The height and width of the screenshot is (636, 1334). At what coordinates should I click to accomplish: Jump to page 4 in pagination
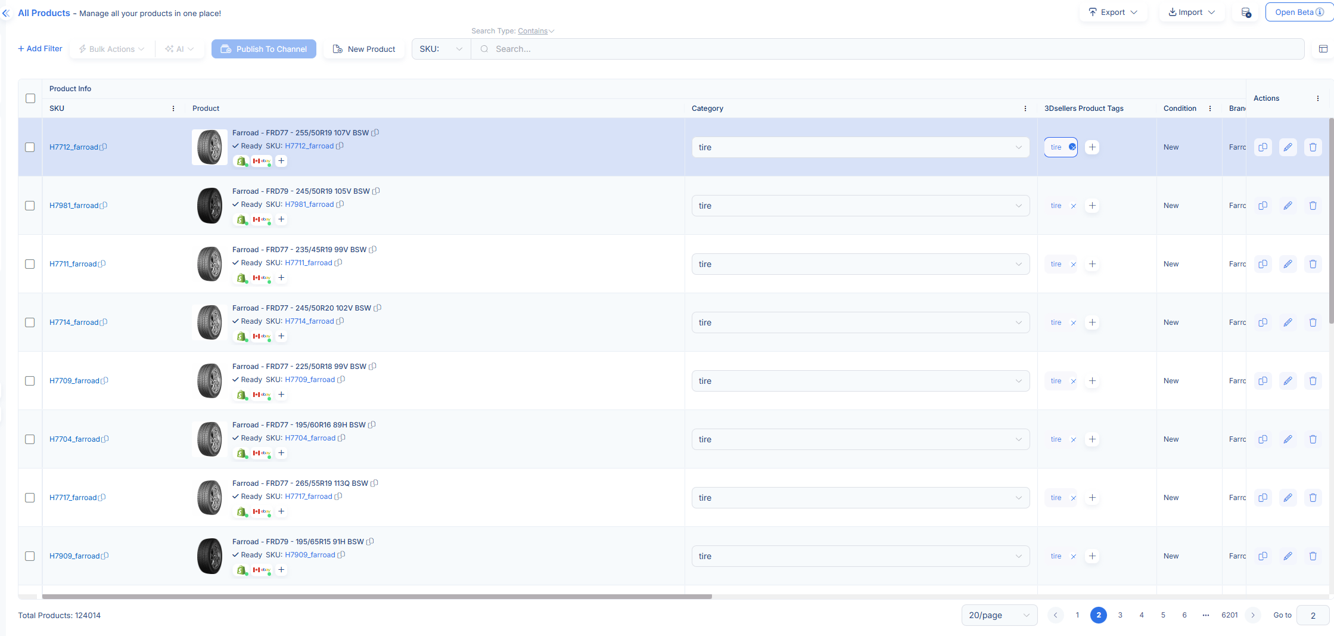tap(1142, 615)
